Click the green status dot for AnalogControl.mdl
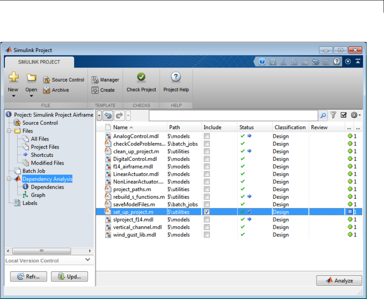The image size is (384, 299). 350,136
